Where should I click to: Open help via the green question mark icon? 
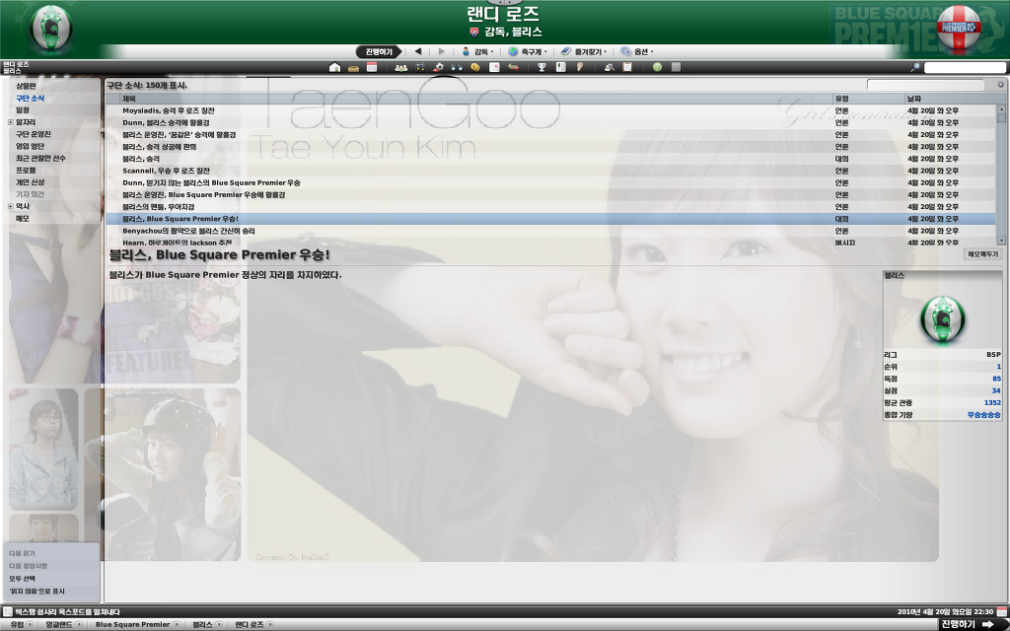pos(657,67)
